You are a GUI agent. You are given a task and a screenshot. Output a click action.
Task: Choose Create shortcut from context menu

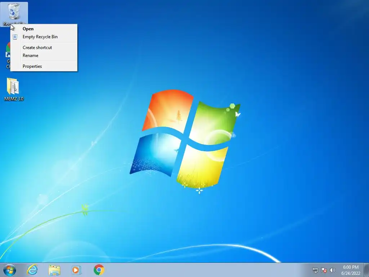tap(44, 48)
